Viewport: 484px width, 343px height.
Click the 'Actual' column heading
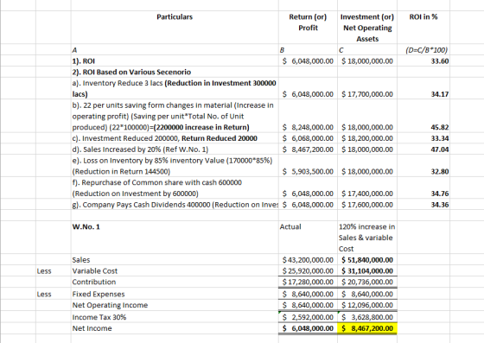[x=290, y=226]
